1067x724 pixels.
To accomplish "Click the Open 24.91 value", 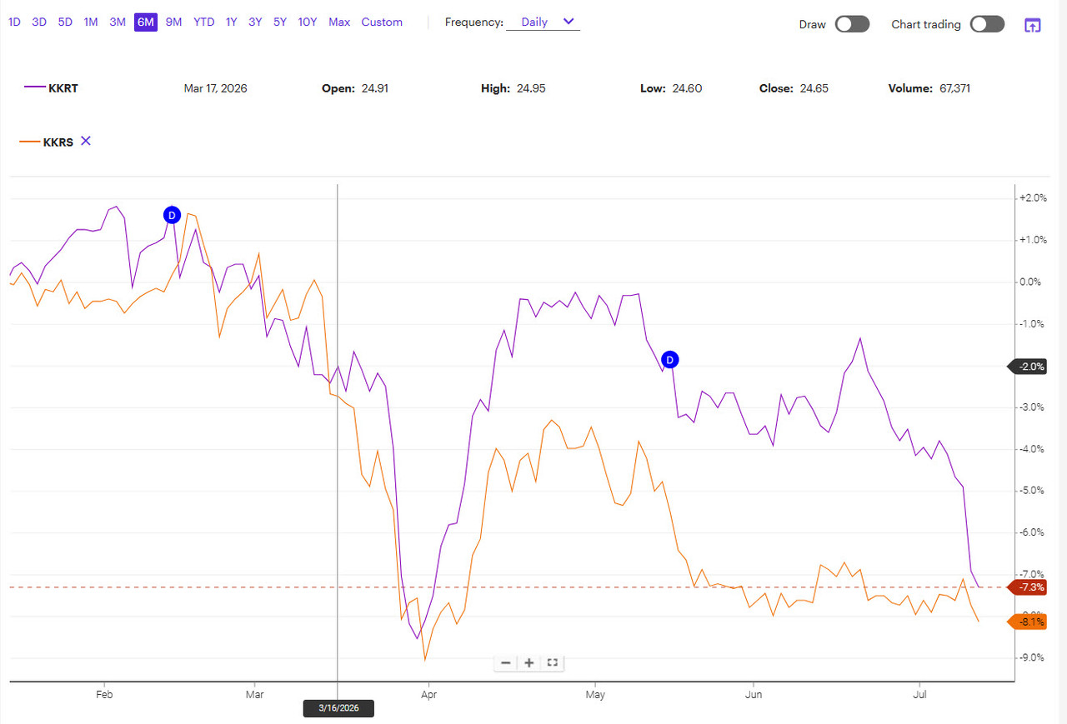I will (x=374, y=88).
